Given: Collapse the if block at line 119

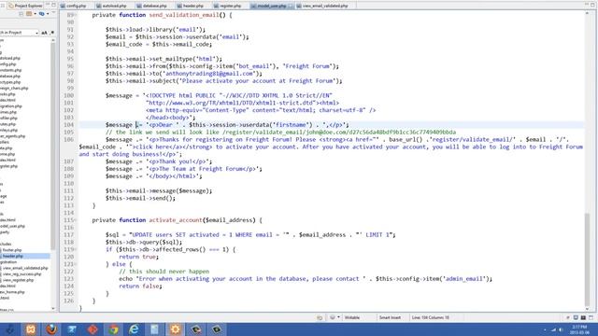Looking at the screenshot, I should click(x=76, y=249).
